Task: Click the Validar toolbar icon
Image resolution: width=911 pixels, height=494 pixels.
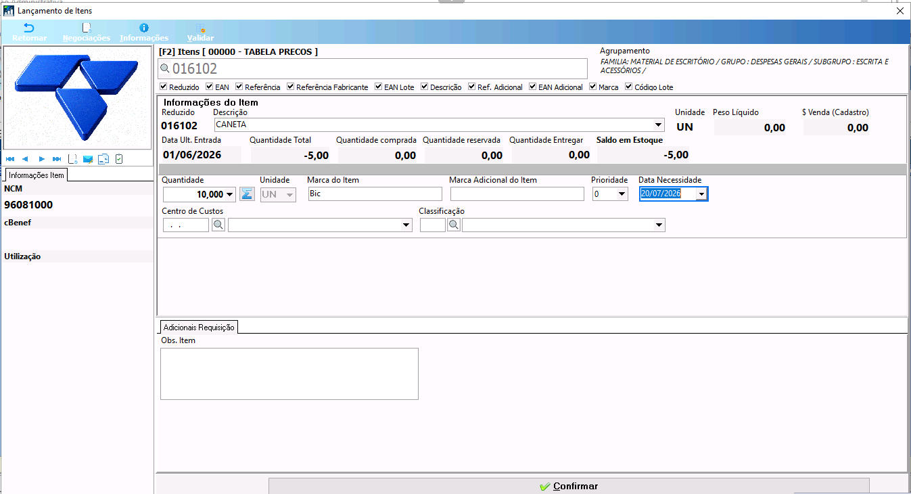Action: pos(200,32)
